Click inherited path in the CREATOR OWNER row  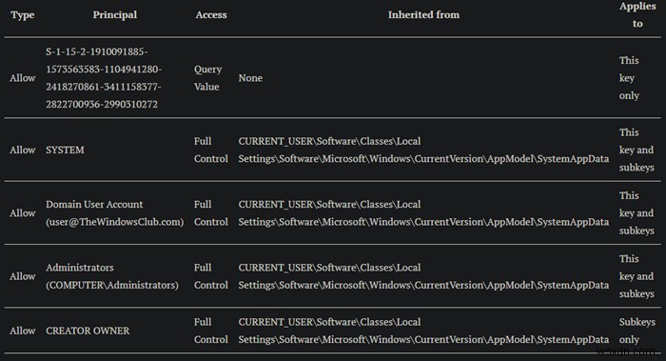pyautogui.click(x=423, y=331)
